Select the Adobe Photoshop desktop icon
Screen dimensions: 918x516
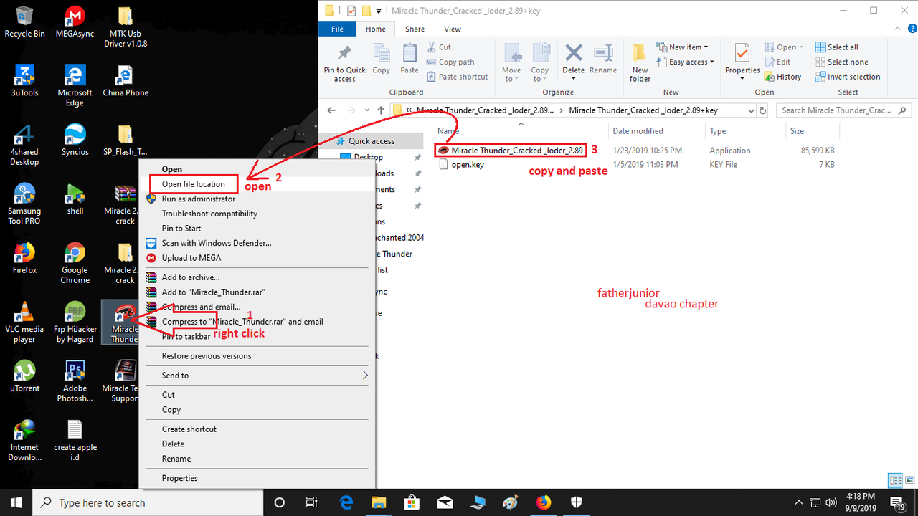coord(75,381)
